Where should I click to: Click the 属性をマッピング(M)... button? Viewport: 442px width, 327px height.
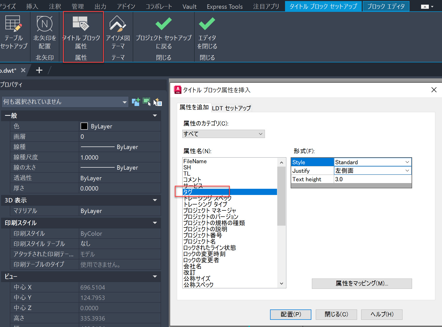tap(362, 283)
